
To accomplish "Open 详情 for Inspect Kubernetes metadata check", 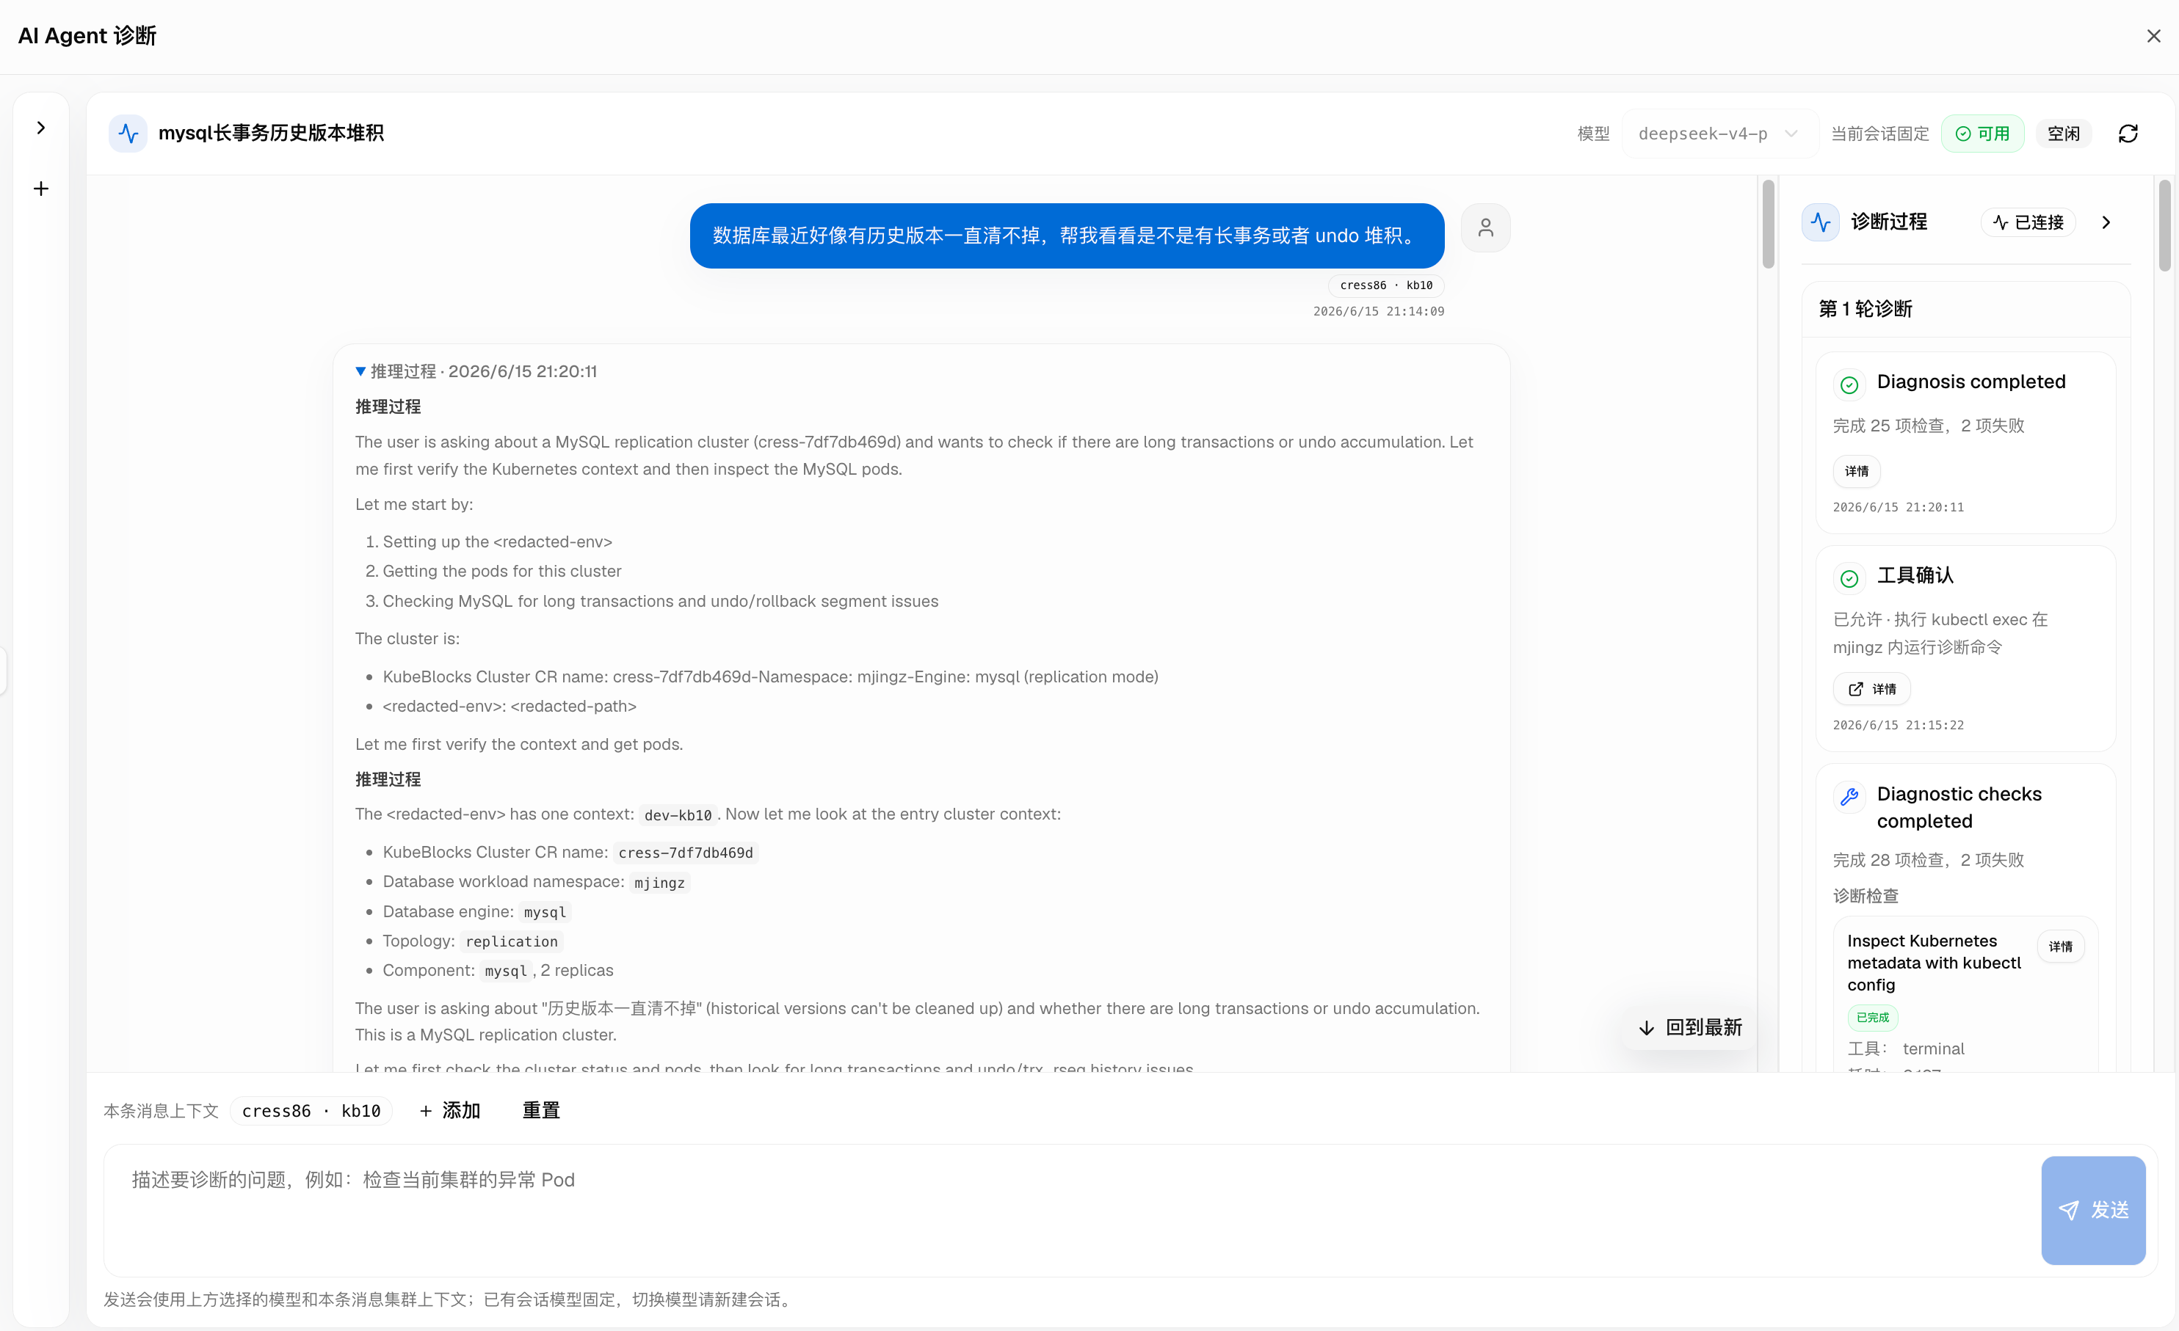I will (2061, 947).
